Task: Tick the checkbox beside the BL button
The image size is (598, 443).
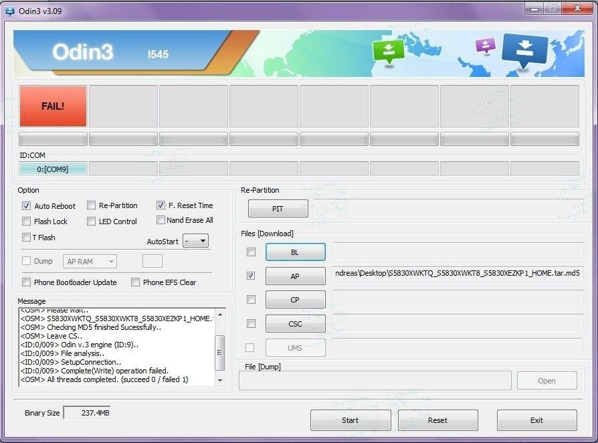Action: [251, 252]
